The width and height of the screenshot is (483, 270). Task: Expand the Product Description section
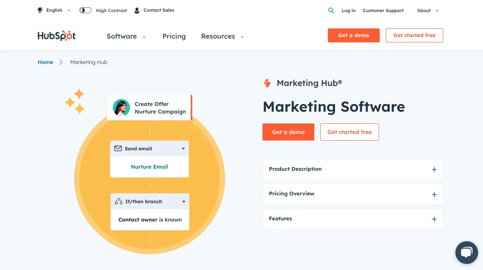(x=353, y=169)
